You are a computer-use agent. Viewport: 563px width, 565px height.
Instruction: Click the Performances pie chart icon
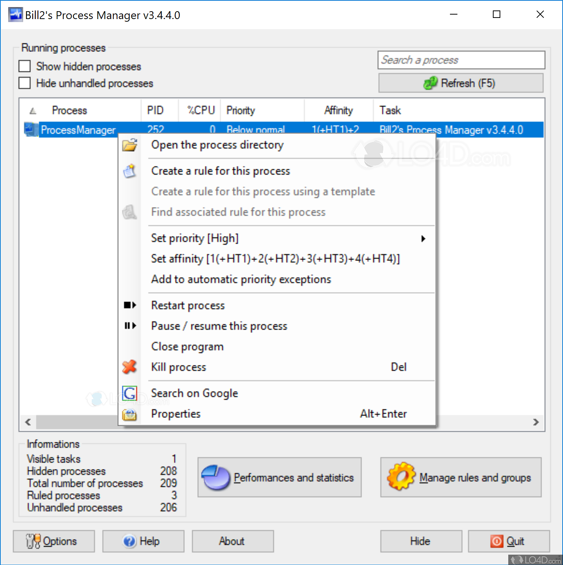click(x=216, y=477)
